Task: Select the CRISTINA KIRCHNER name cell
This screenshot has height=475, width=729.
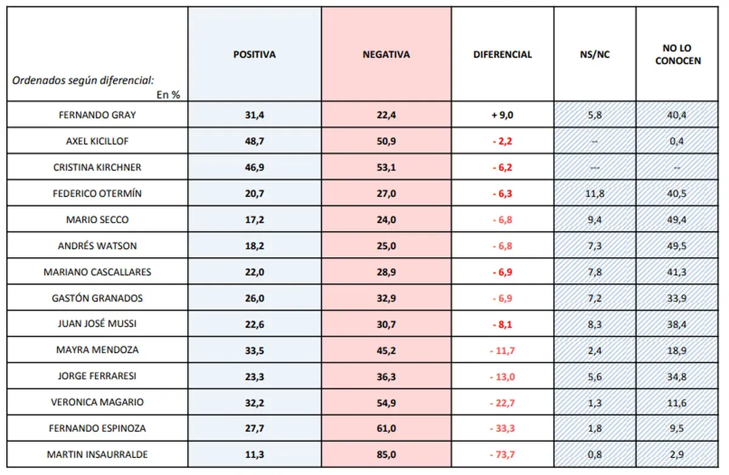Action: (97, 167)
